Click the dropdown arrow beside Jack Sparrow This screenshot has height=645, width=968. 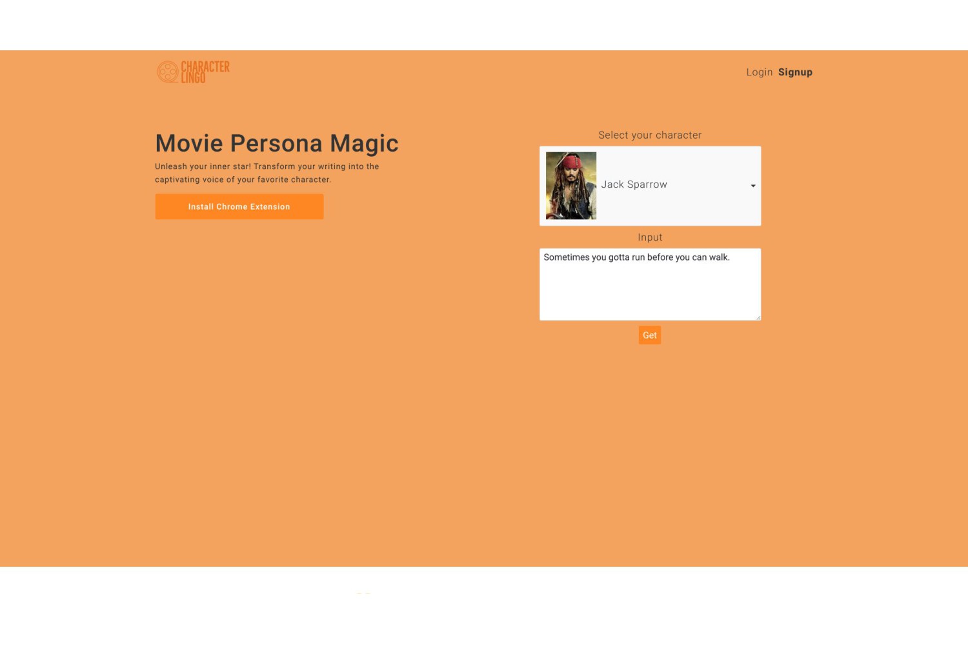[x=752, y=186]
